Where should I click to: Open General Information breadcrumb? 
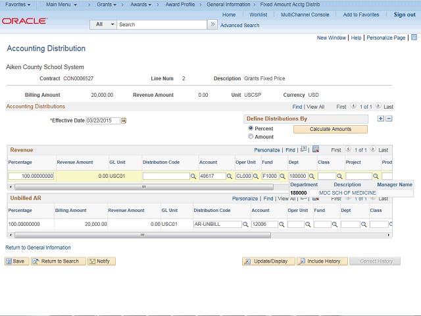point(228,5)
